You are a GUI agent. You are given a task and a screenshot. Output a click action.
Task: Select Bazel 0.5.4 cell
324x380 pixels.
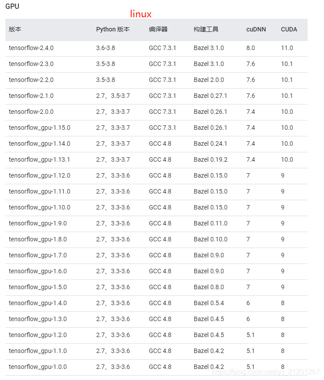pos(209,303)
